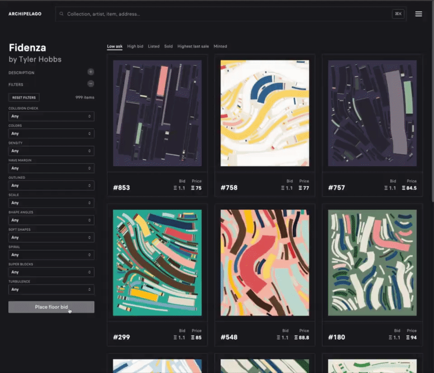
Task: Open Fidenza #548 artwork thumbnail
Action: point(264,263)
